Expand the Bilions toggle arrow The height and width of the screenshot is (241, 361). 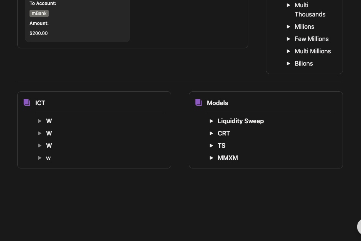click(x=289, y=63)
